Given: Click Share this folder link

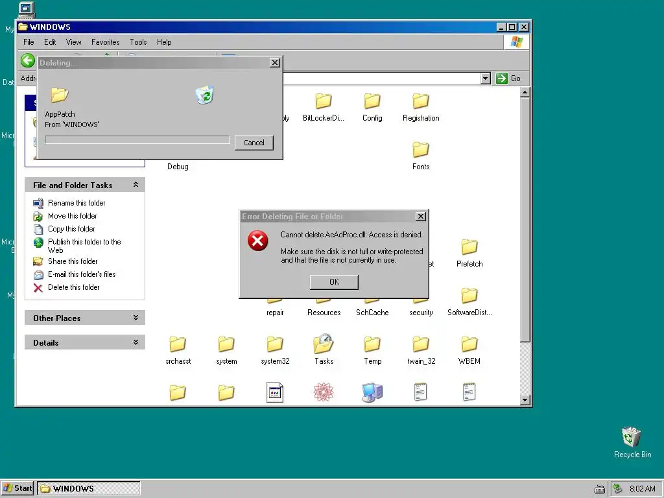Looking at the screenshot, I should coord(73,261).
